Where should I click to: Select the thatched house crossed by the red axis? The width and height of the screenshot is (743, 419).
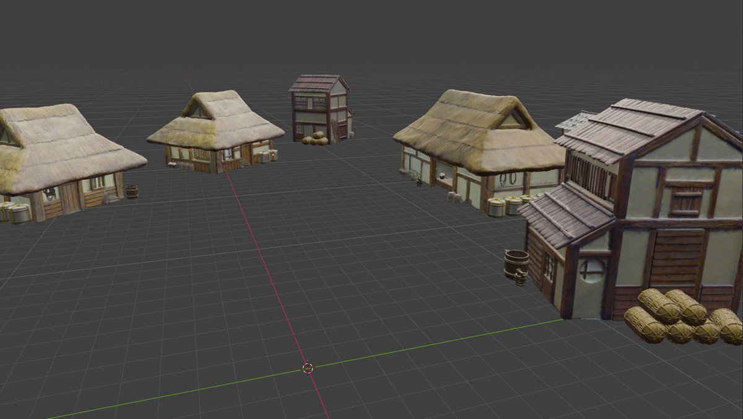click(215, 131)
